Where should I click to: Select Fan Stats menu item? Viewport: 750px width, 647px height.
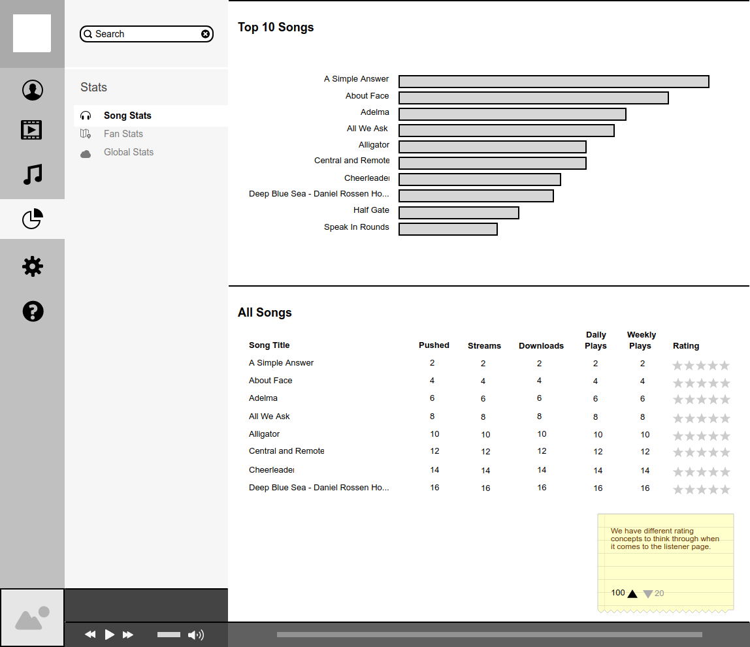click(123, 134)
